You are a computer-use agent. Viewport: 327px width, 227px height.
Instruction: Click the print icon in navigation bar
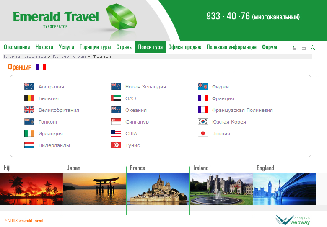pyautogui.click(x=304, y=48)
